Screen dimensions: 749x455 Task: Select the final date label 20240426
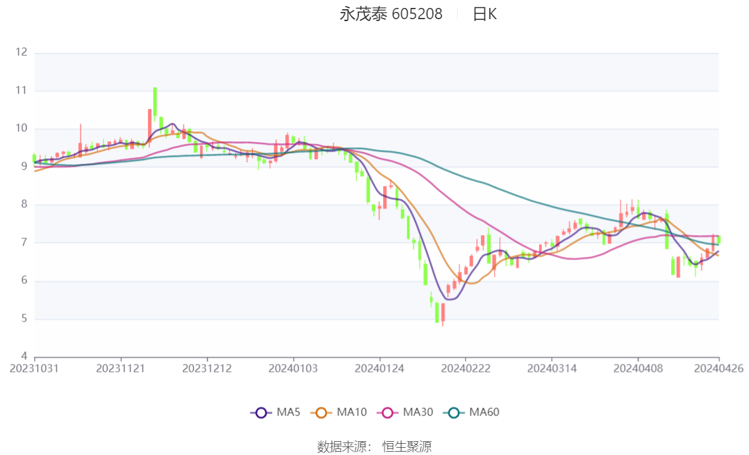coord(719,368)
